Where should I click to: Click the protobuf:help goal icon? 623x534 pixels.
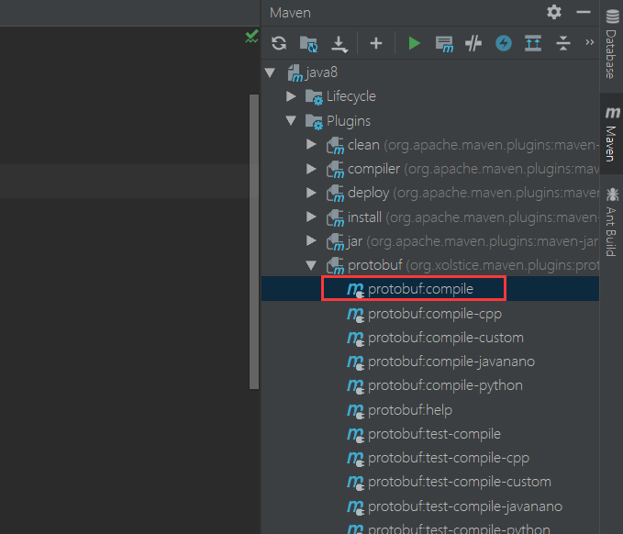tap(355, 410)
